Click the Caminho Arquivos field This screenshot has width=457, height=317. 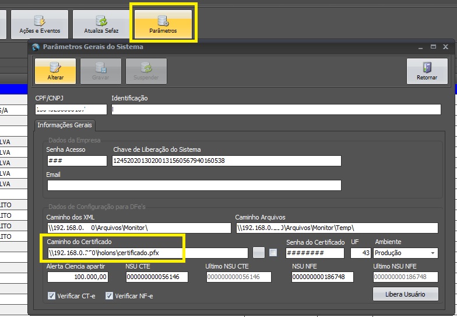[337, 228]
